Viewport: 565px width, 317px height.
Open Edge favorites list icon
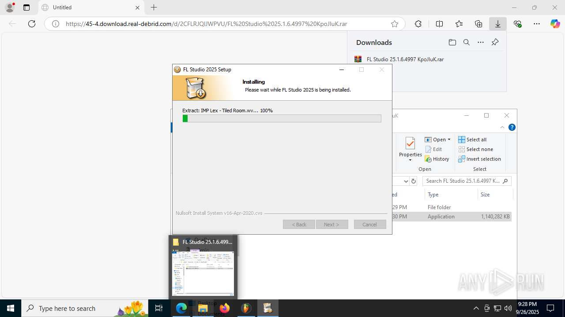459,24
